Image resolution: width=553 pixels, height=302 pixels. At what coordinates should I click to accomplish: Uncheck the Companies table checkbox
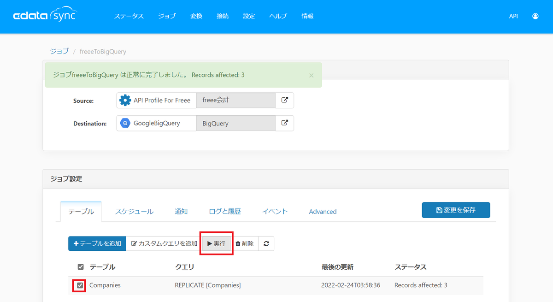tap(81, 285)
